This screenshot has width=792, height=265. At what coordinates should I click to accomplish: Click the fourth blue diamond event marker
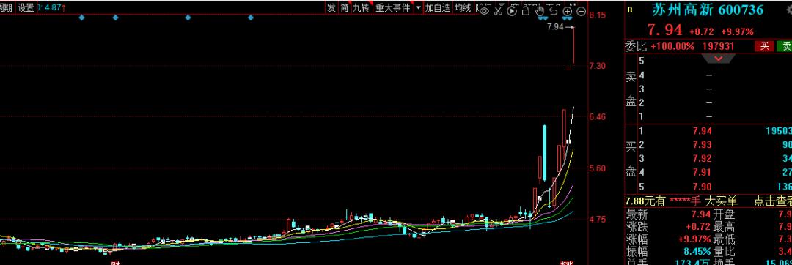point(251,18)
